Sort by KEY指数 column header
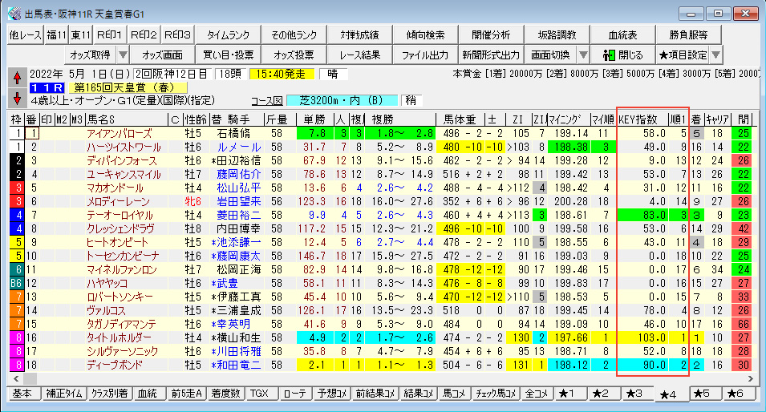The image size is (766, 412). click(642, 119)
